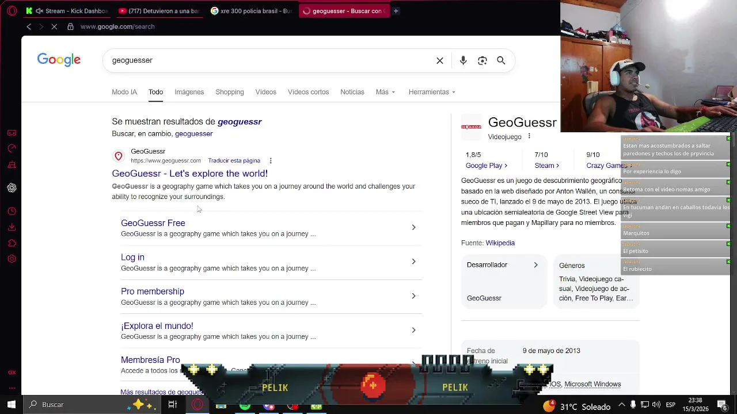This screenshot has width=737, height=414.
Task: Click the ESP language indicator
Action: pyautogui.click(x=671, y=404)
